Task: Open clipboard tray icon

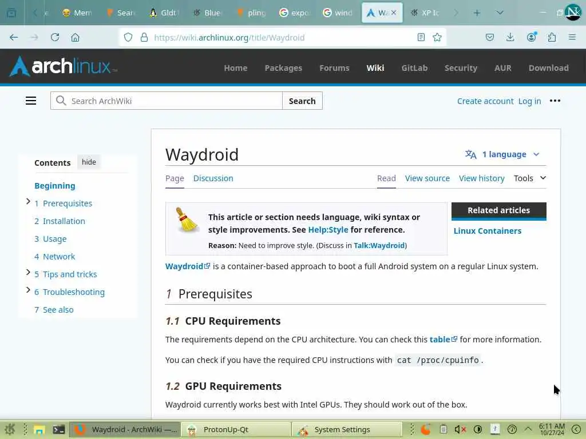Action: point(444,429)
